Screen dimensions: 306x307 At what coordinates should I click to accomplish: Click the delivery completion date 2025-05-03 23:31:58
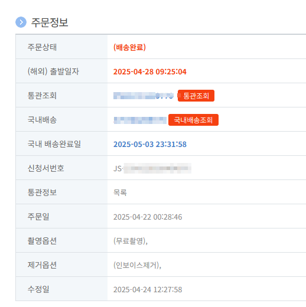coord(150,144)
